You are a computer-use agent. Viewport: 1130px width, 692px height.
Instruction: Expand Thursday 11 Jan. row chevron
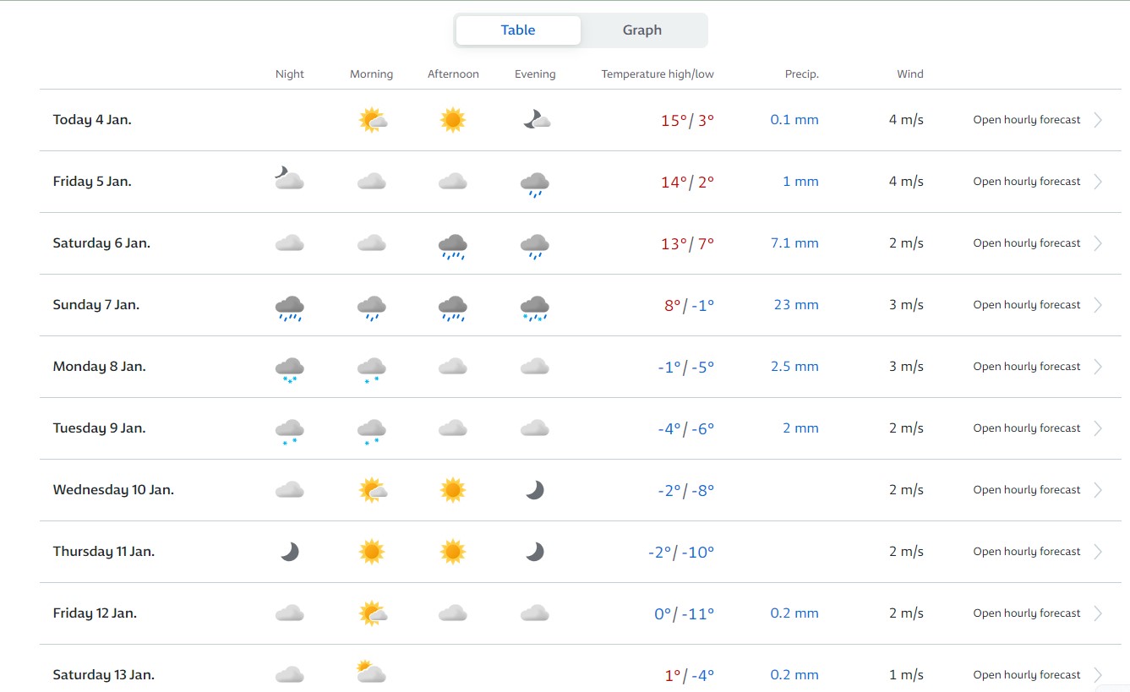1098,552
